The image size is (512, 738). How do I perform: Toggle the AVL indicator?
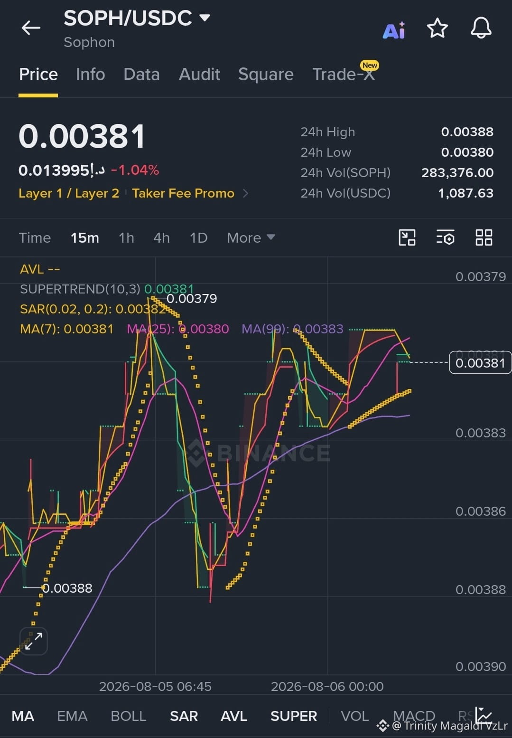[234, 716]
